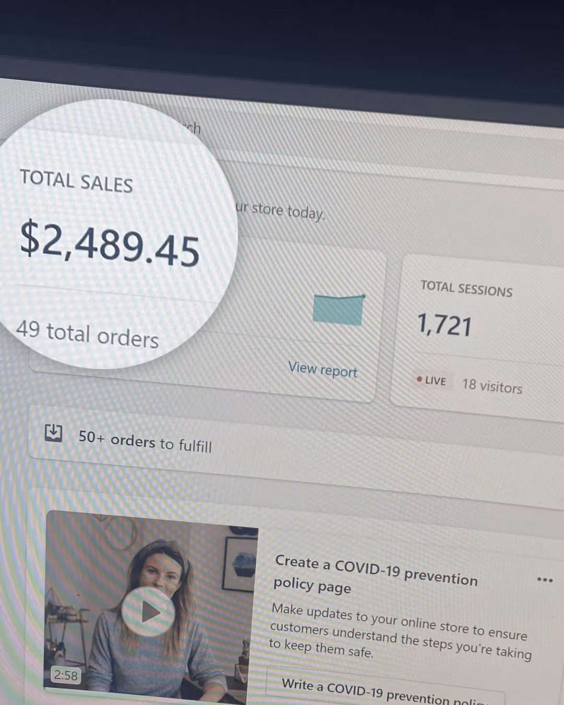
Task: Click the card description about keeping customers safe
Action: pos(400,631)
